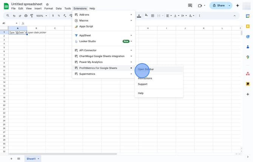Select Support in ProfitMetrics submenu
The height and width of the screenshot is (162, 253).
click(x=159, y=84)
